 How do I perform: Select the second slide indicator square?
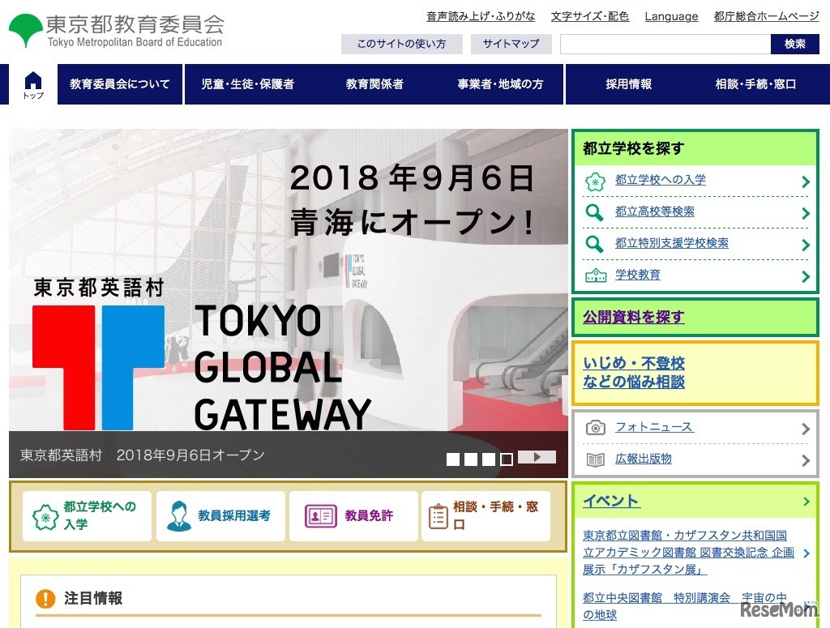471,459
